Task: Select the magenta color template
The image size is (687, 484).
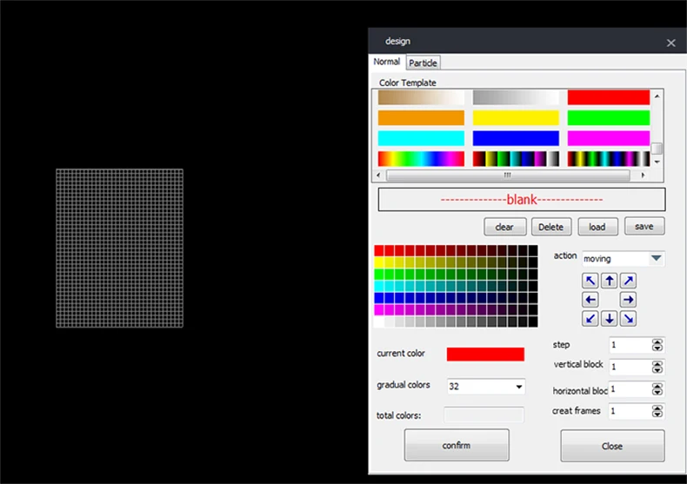Action: (608, 138)
